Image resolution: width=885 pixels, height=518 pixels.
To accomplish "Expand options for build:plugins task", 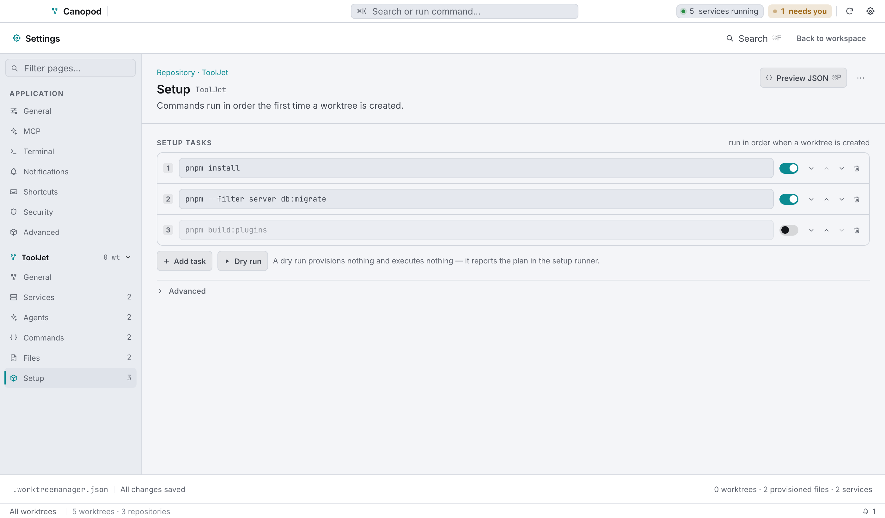I will click(811, 230).
